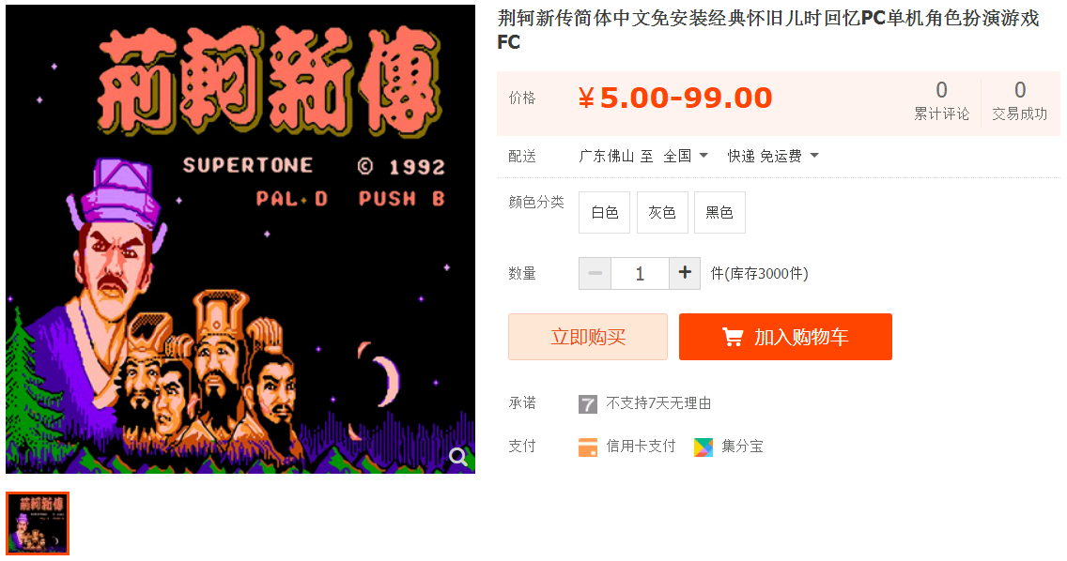Increase quantity with the plus button

coord(685,273)
